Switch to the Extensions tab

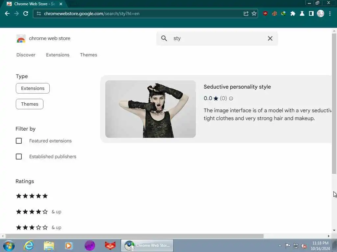pyautogui.click(x=58, y=55)
